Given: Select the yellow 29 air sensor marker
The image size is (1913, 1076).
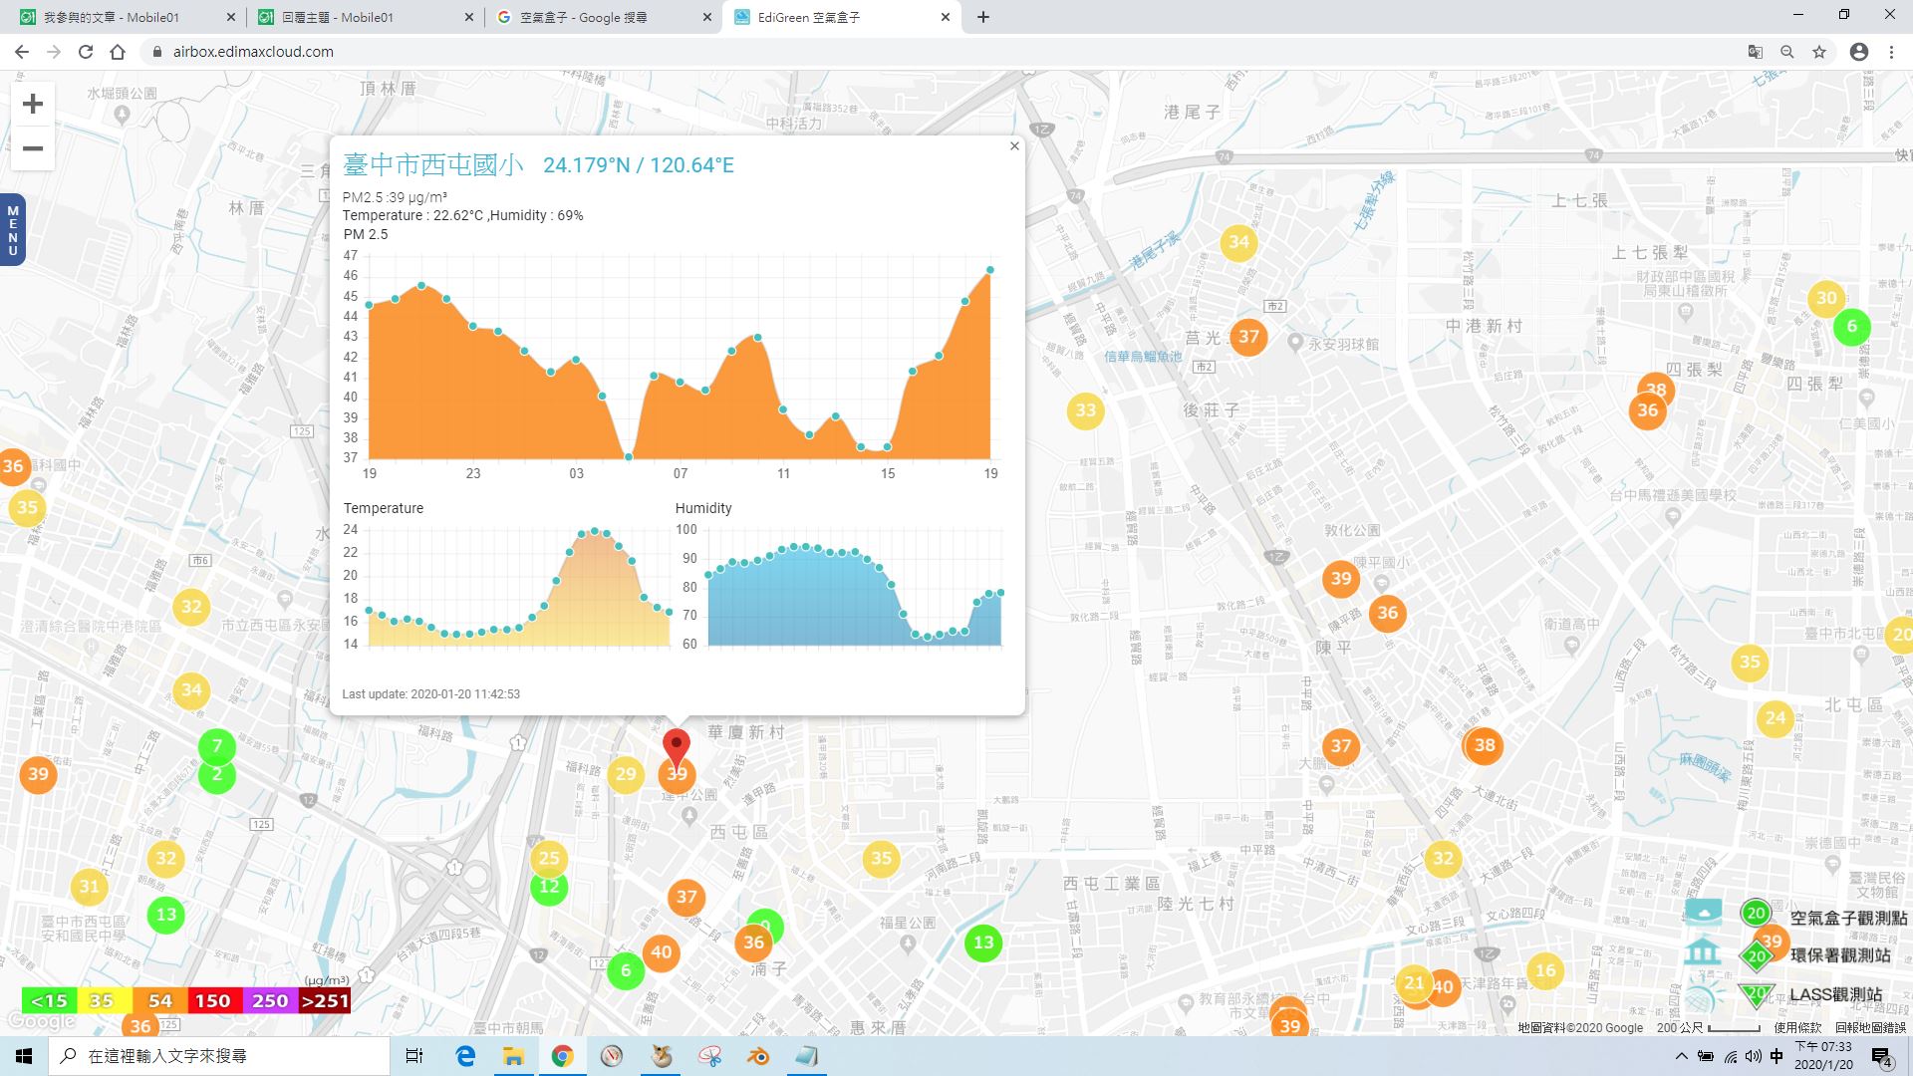Looking at the screenshot, I should (x=626, y=774).
